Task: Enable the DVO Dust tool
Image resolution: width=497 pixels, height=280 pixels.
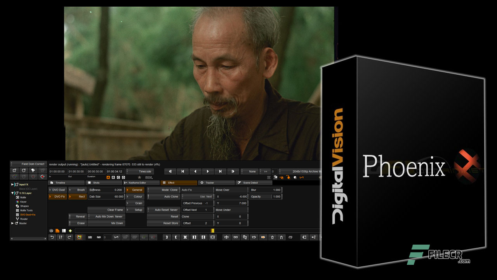Action: click(57, 190)
